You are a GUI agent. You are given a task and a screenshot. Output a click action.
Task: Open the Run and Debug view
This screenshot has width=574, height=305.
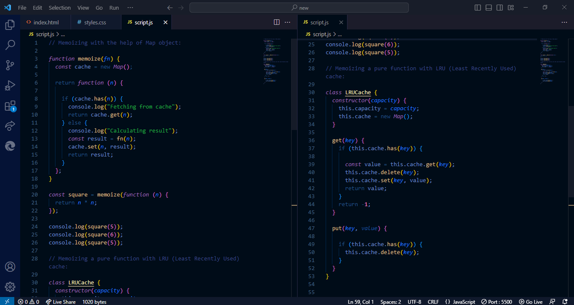(10, 85)
